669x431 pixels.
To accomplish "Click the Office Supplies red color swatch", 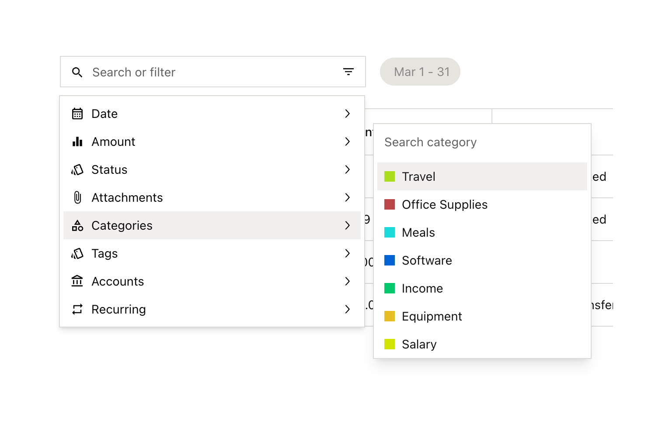I will (390, 204).
